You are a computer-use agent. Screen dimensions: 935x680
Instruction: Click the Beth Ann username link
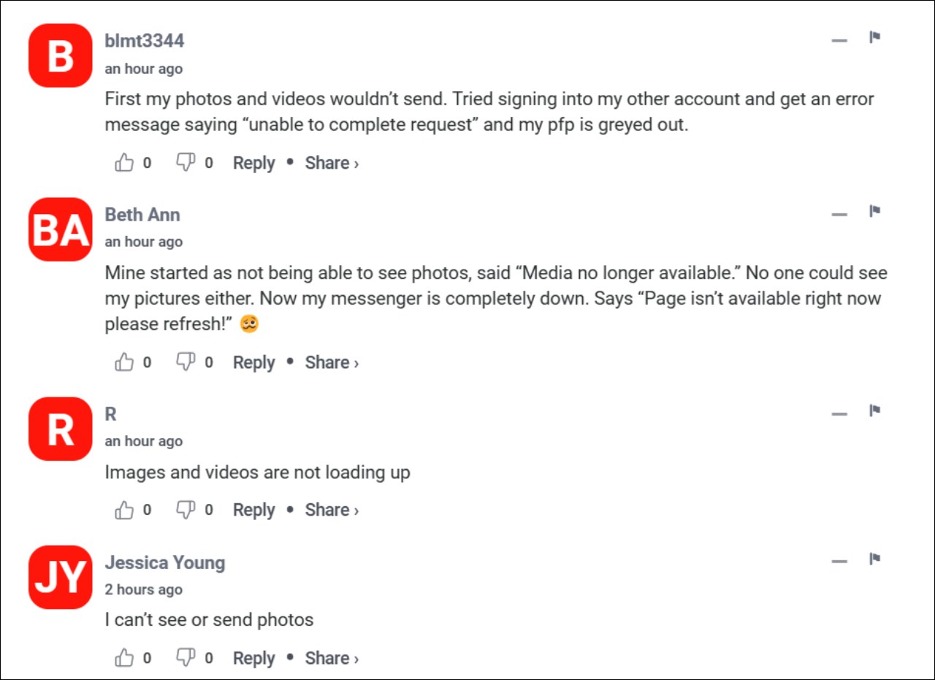point(142,214)
